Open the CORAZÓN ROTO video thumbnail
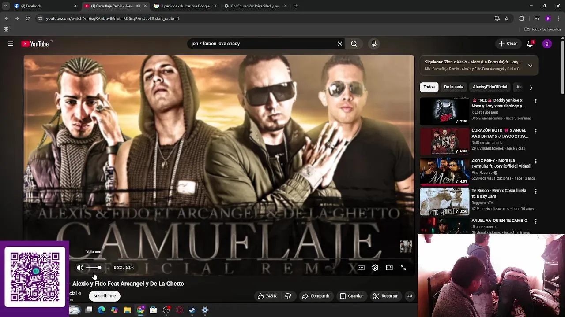Viewport: 565px width, 317px height. pyautogui.click(x=444, y=141)
